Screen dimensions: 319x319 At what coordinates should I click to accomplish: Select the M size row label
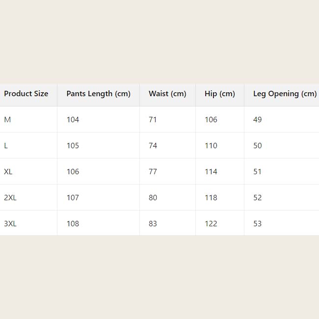[7, 120]
